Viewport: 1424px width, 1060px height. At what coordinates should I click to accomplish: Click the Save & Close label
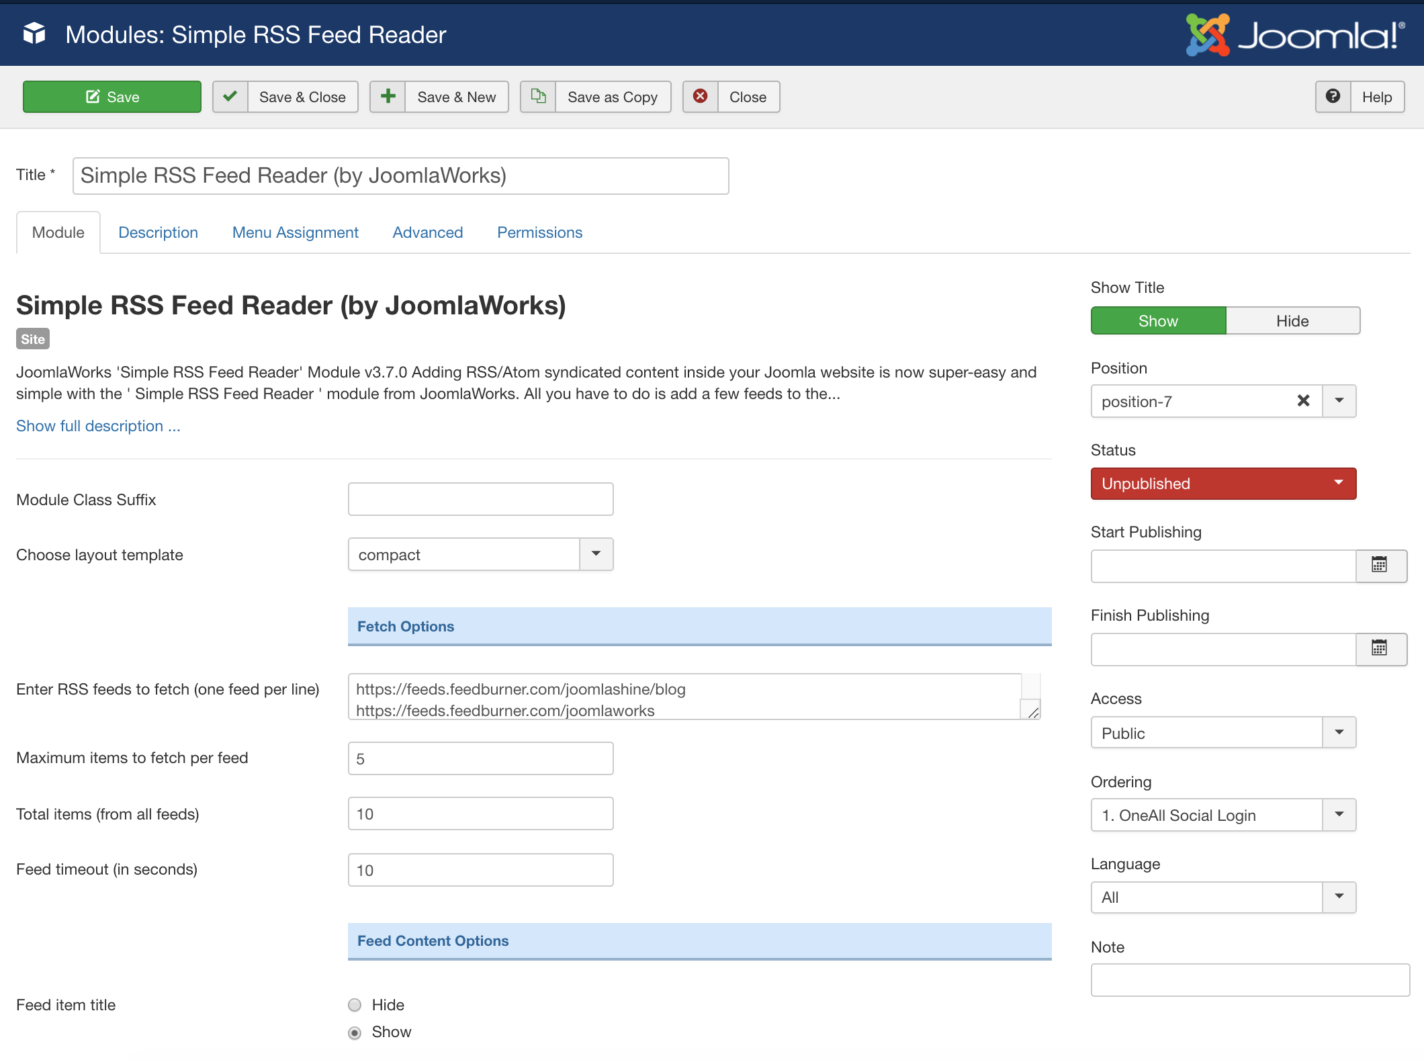coord(302,97)
